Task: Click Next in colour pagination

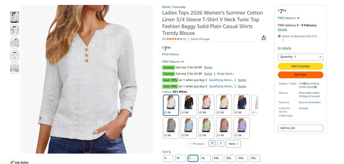Action: [233, 144]
